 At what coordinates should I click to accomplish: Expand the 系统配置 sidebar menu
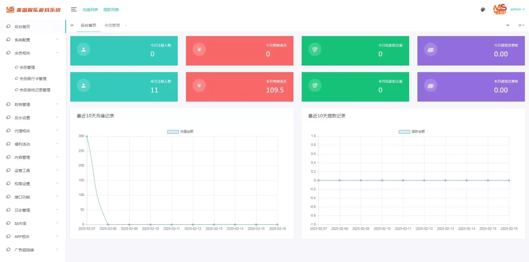33,40
